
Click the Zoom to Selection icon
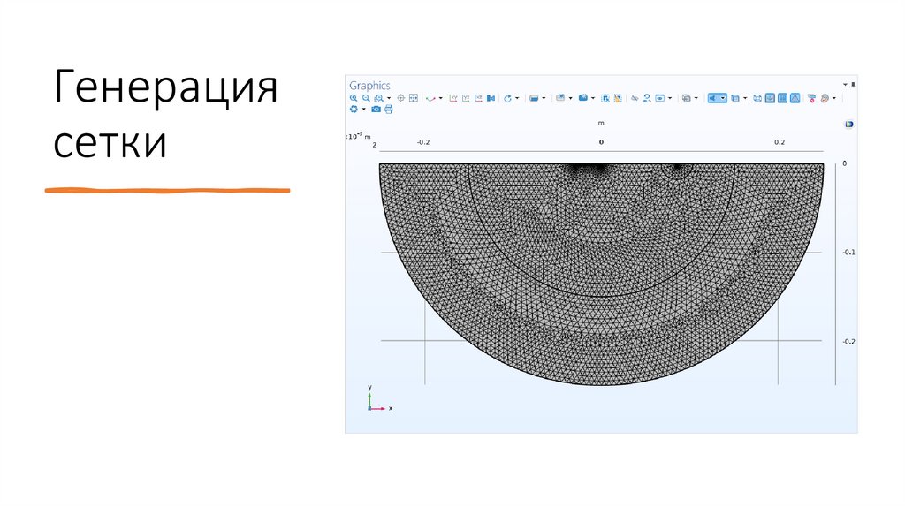coord(400,98)
